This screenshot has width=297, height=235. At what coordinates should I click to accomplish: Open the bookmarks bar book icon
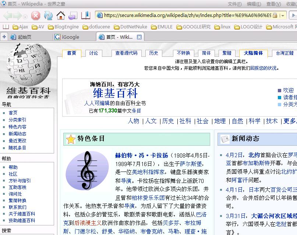click(x=6, y=27)
